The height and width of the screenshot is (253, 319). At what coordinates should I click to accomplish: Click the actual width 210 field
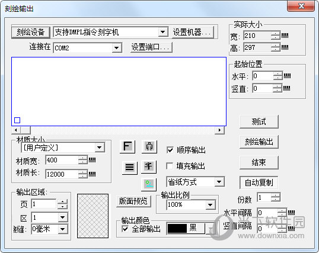[257, 36]
